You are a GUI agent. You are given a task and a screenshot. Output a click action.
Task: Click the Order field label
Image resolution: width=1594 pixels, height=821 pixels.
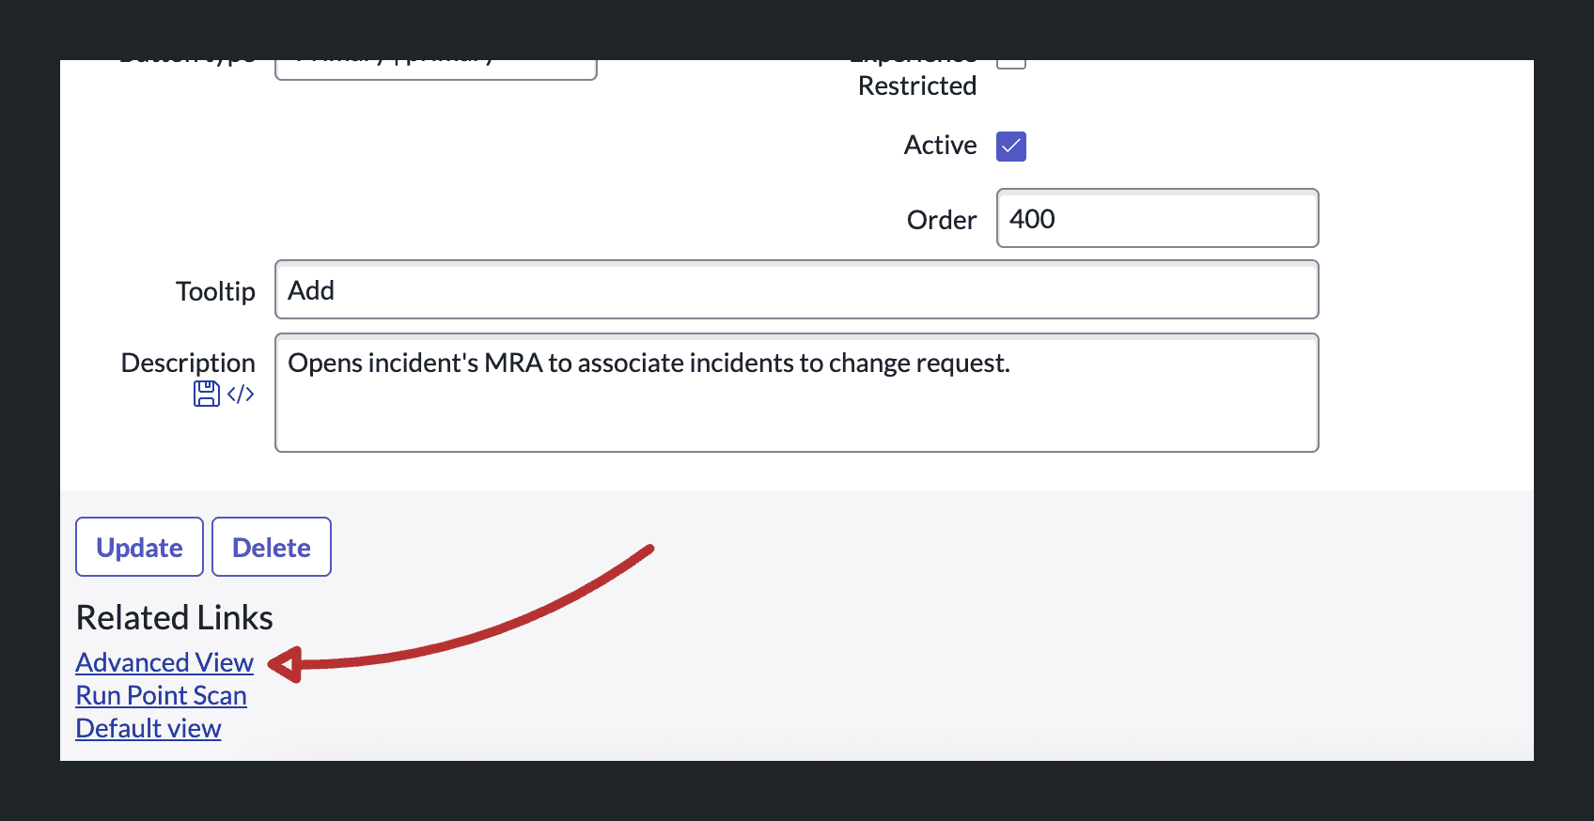pos(942,220)
